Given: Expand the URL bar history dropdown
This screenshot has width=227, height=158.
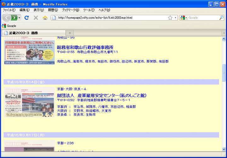Looking at the screenshot, I should (x=176, y=18).
